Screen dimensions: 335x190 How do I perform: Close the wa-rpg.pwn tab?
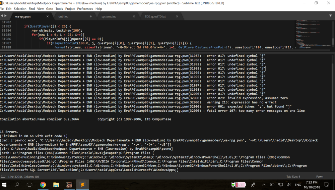pyautogui.click(x=48, y=16)
